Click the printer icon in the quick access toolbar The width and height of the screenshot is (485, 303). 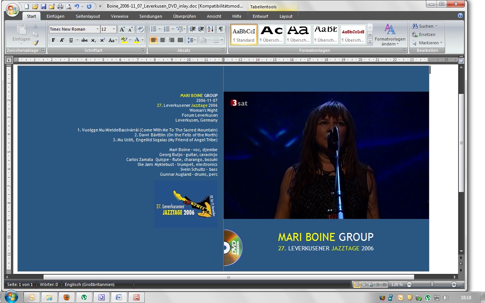(x=60, y=6)
